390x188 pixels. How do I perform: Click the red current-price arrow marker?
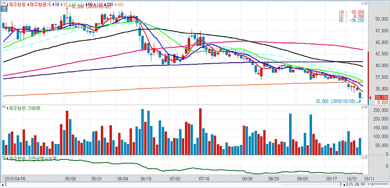[370, 97]
